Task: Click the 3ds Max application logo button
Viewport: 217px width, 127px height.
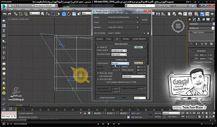Action: pos(4,7)
